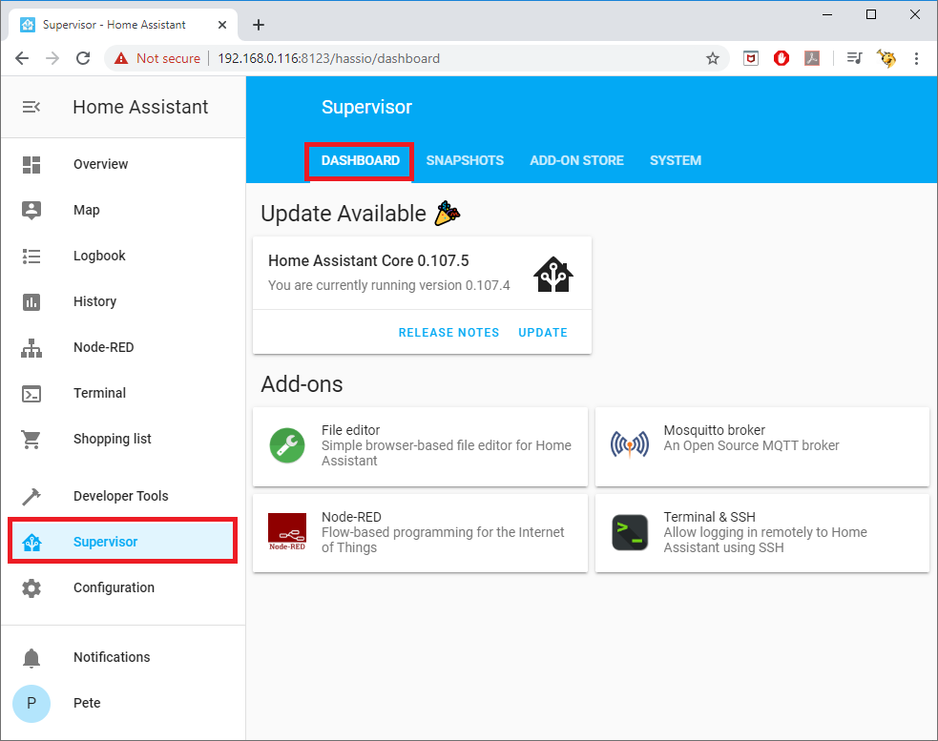Click the Home Assistant Core 0.107.5 title
The image size is (938, 741).
tap(368, 261)
